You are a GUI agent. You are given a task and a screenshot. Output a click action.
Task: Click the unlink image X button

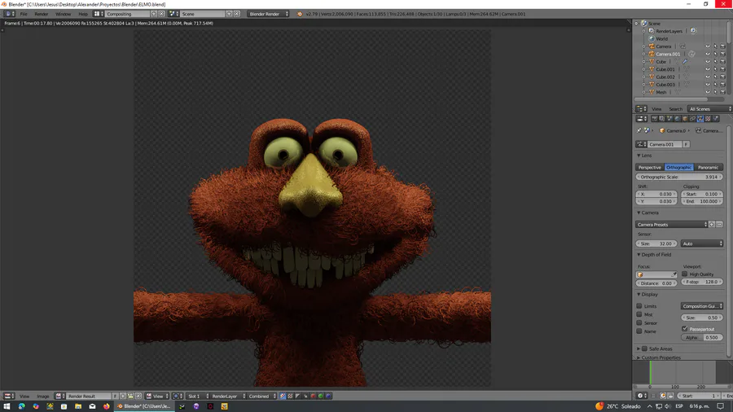pos(138,396)
